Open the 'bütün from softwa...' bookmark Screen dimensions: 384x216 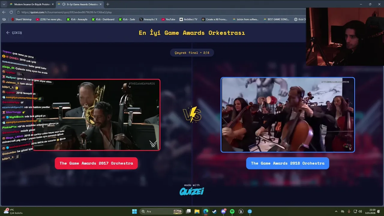point(245,19)
